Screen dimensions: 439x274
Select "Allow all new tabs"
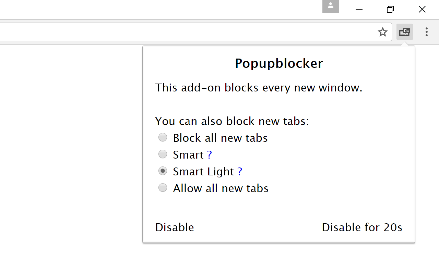163,187
